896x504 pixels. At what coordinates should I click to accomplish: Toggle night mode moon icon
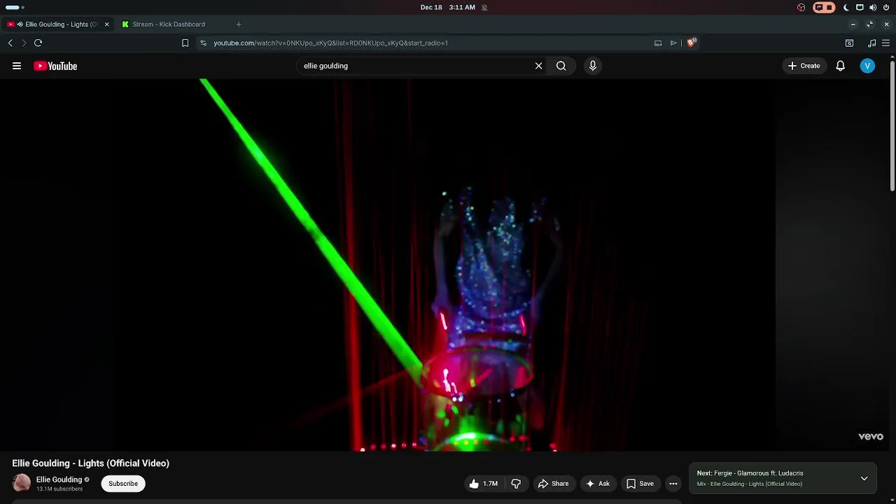click(x=846, y=7)
